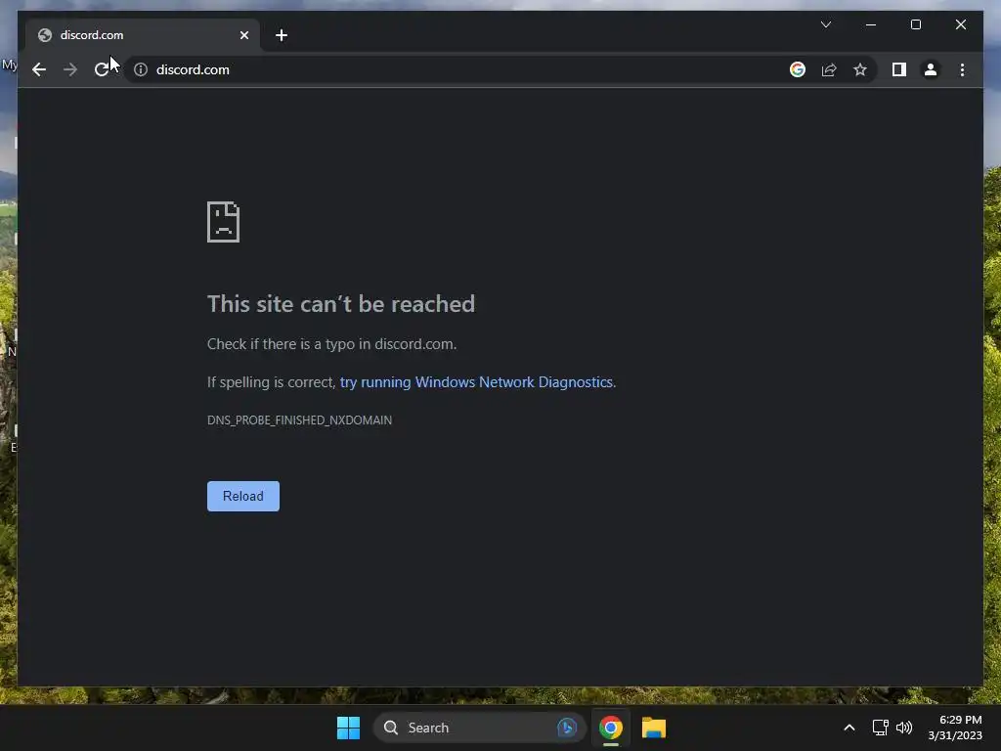Select the discord.com tab

143,35
